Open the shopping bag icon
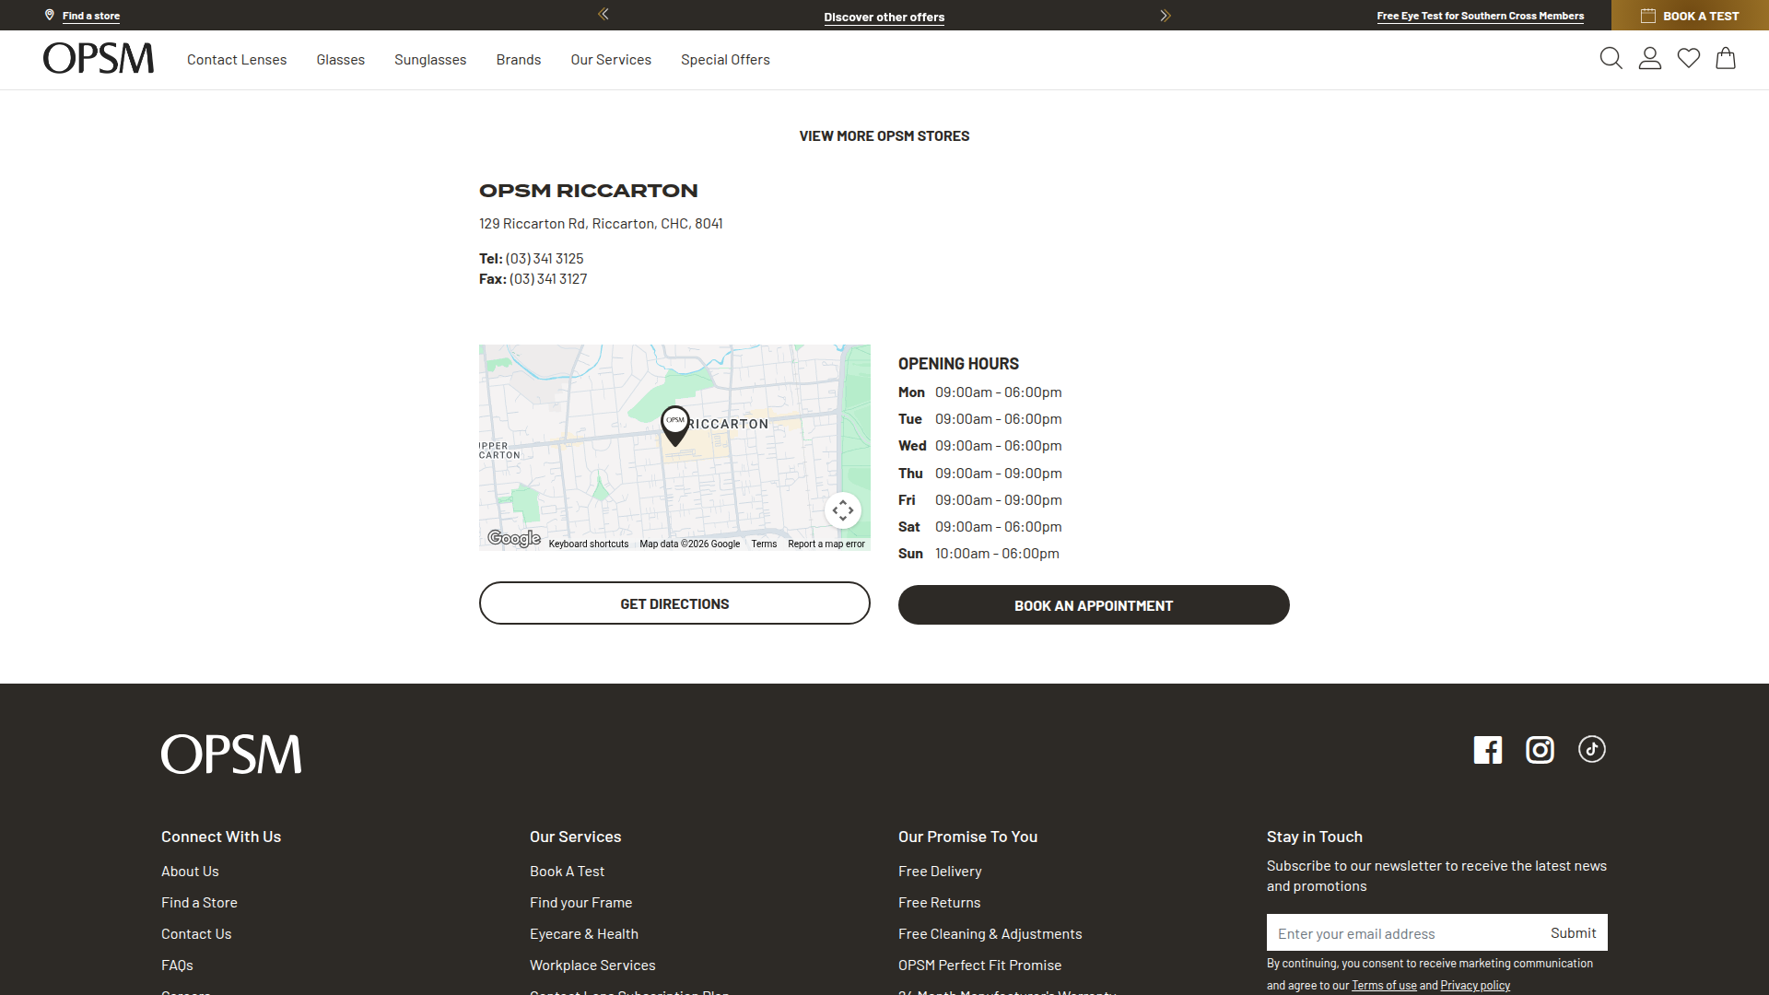 pyautogui.click(x=1726, y=59)
